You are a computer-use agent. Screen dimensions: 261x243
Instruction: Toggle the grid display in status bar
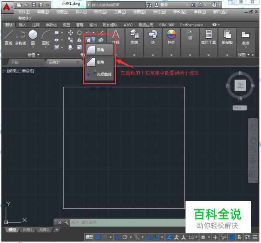pos(98,237)
